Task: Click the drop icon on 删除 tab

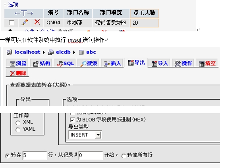Action: coord(12,73)
